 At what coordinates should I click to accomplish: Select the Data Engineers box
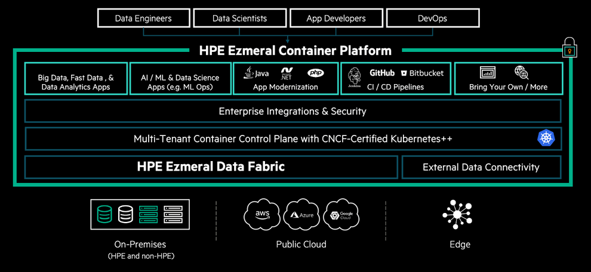click(x=143, y=18)
